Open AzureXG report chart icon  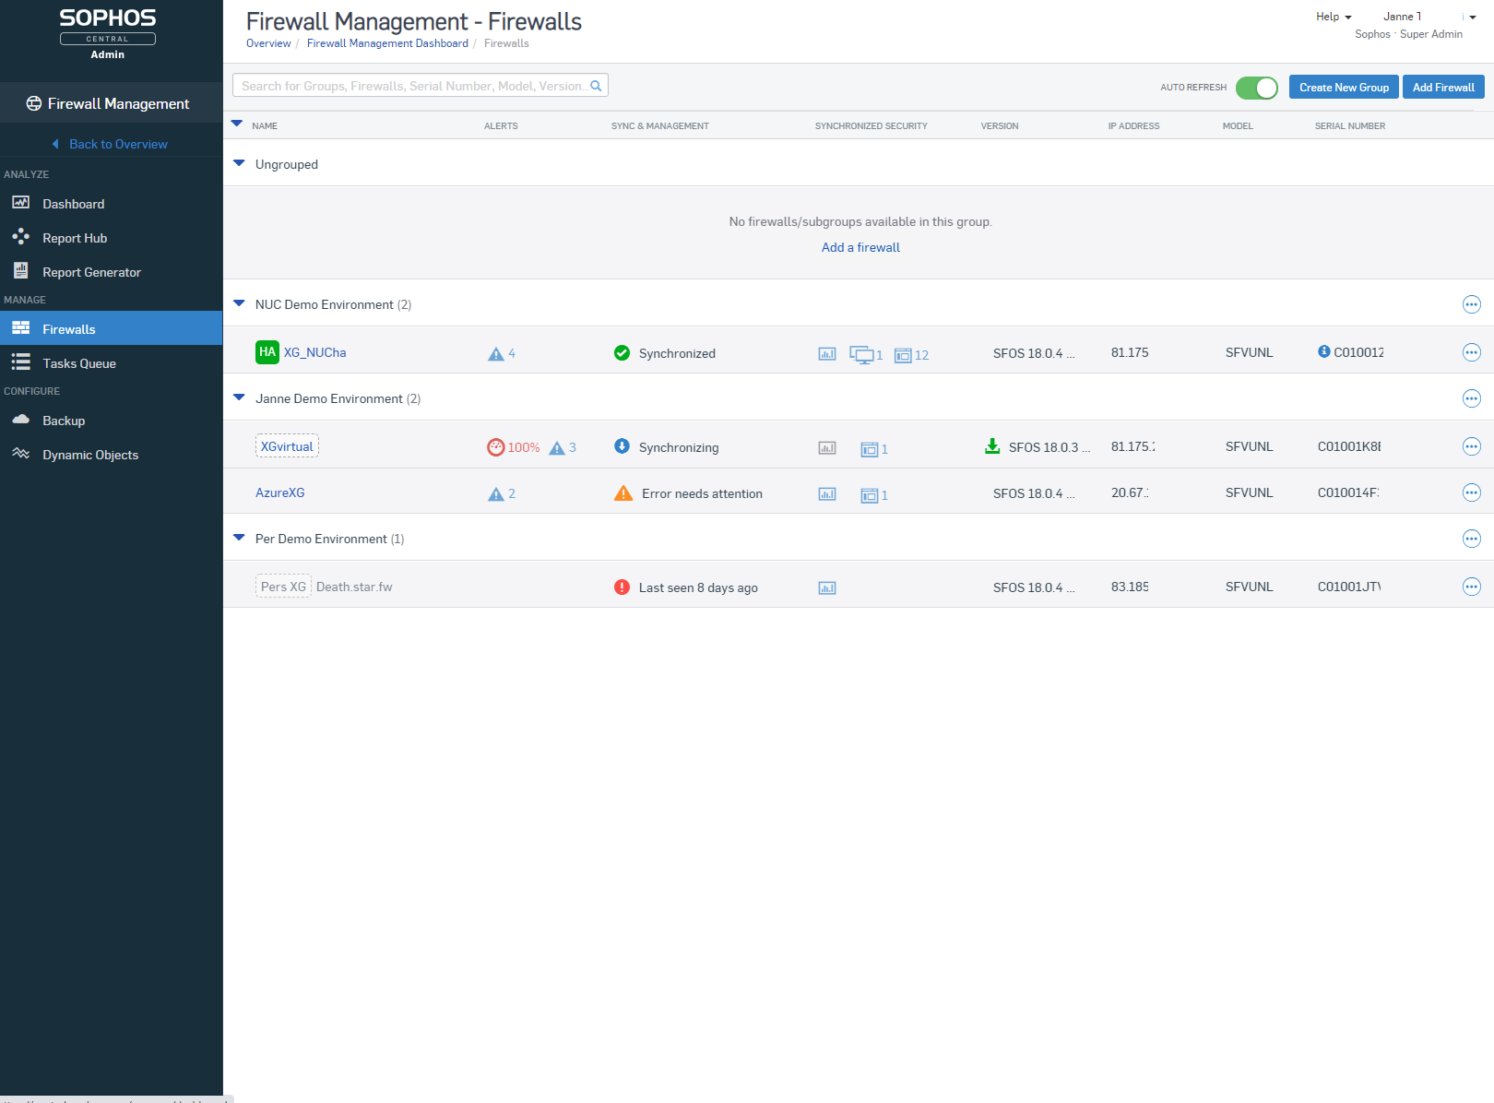(x=827, y=494)
